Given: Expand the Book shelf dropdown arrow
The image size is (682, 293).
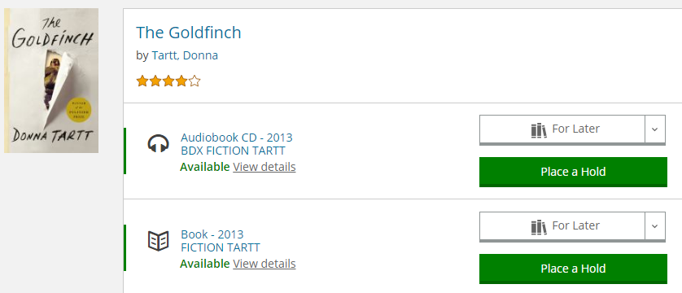Looking at the screenshot, I should 655,226.
